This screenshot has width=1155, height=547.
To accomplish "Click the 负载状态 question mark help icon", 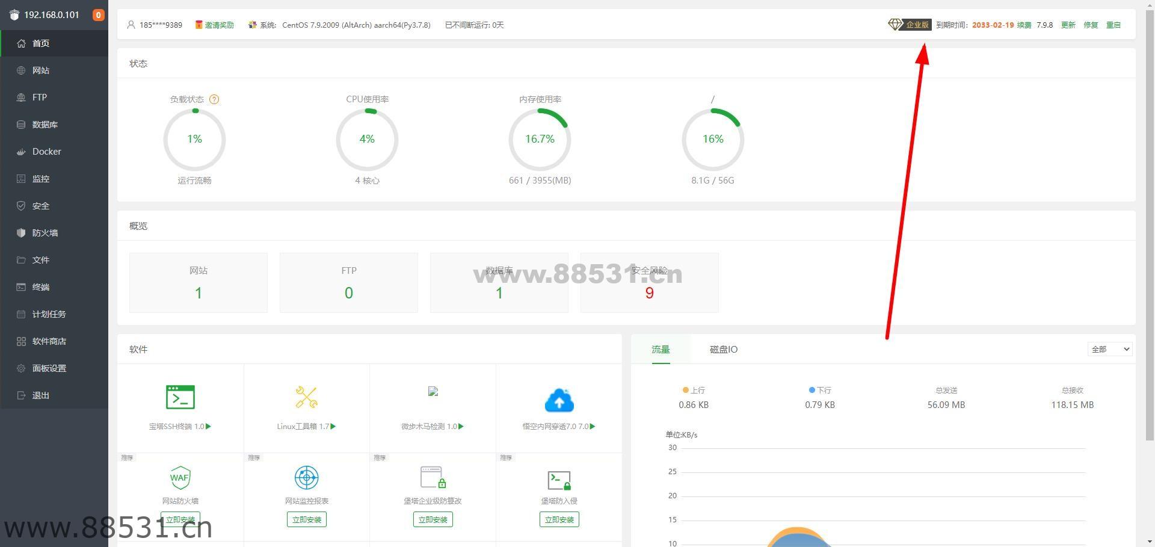I will pyautogui.click(x=214, y=99).
